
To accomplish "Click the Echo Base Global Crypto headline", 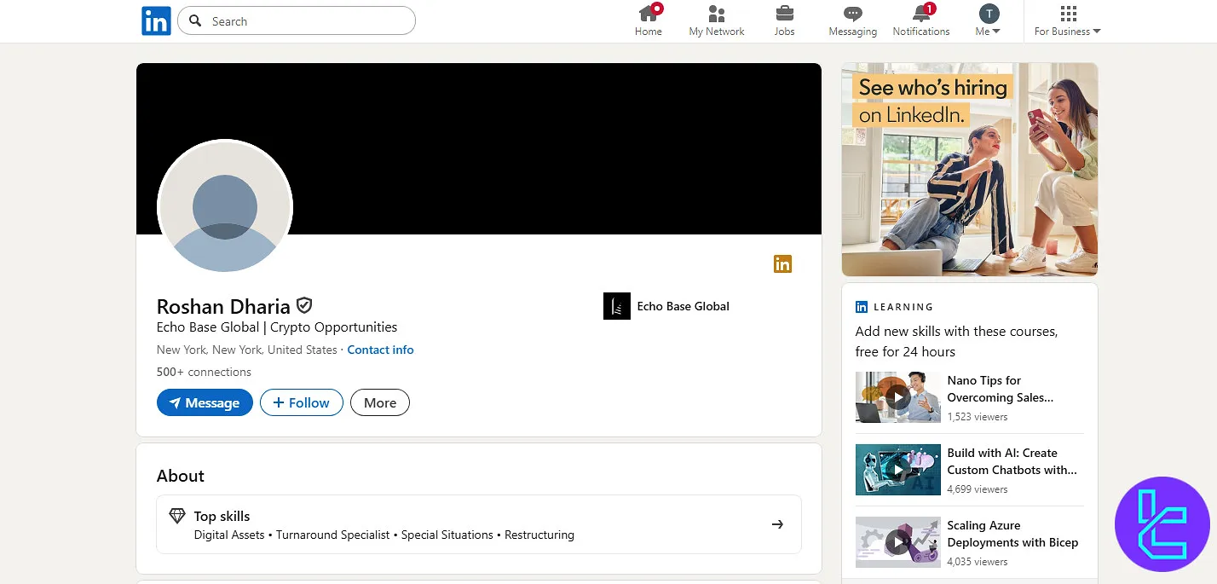I will [277, 327].
